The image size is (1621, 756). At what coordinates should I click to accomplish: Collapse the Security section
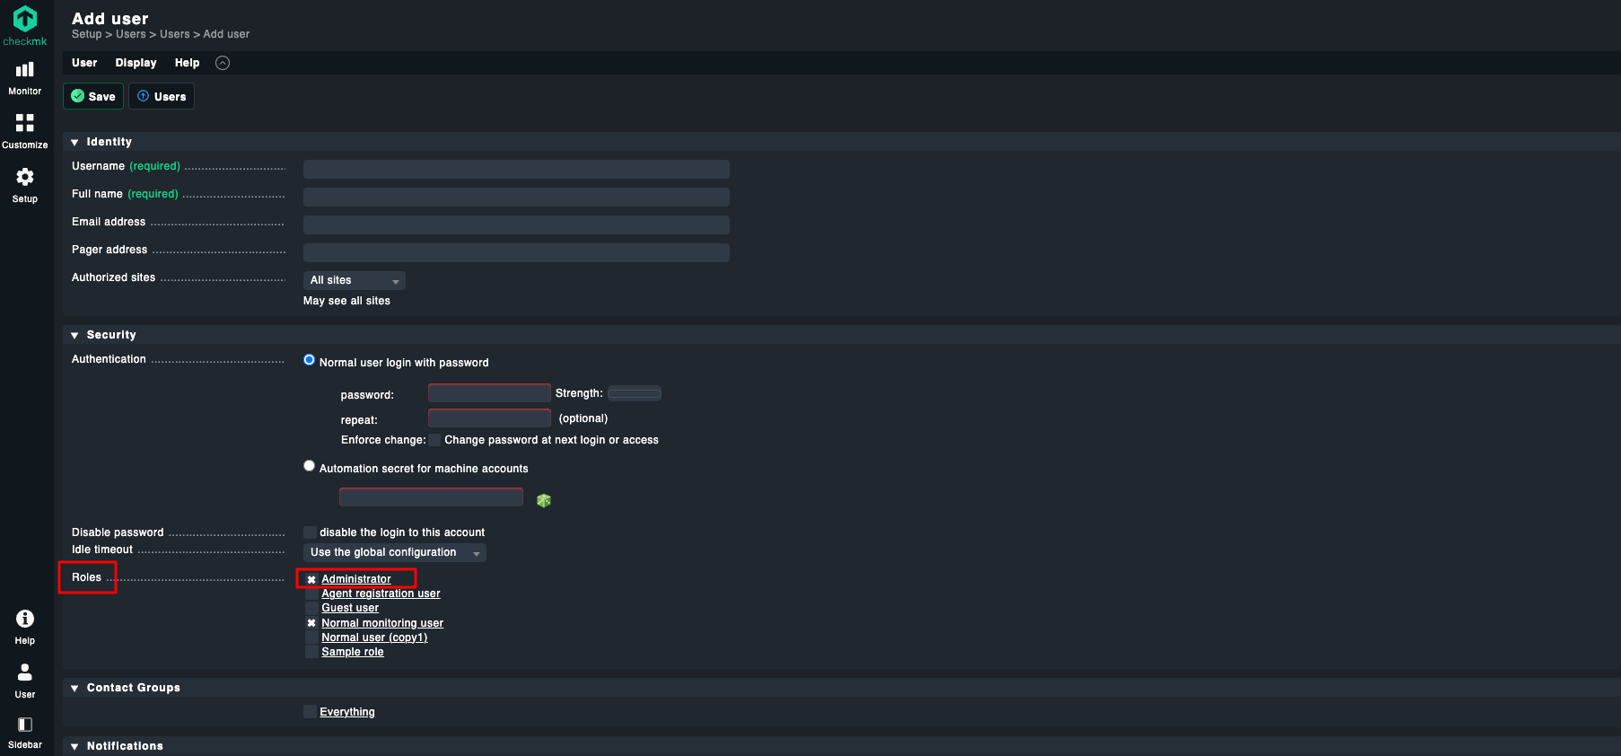click(x=74, y=335)
